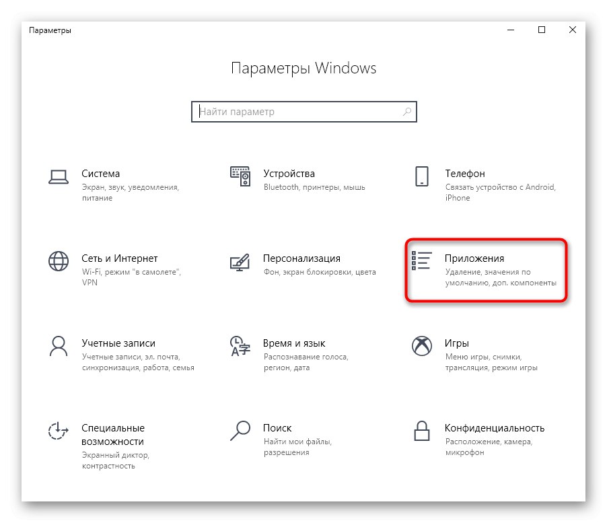Click text 'Удаление, значения по умолчанию, доп. компоненты'

click(x=501, y=277)
